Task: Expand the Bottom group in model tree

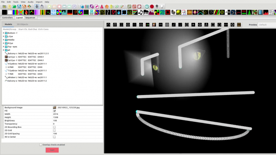Action: 4,33
